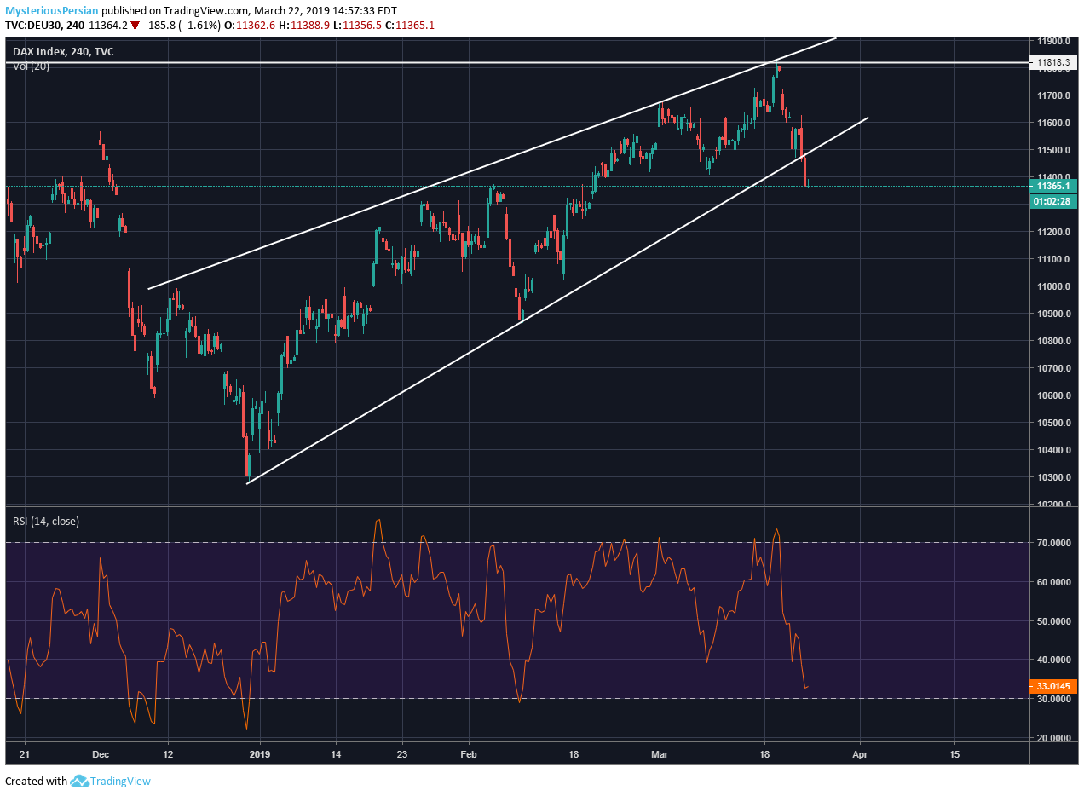Click the 14 label on time axis

pos(337,754)
